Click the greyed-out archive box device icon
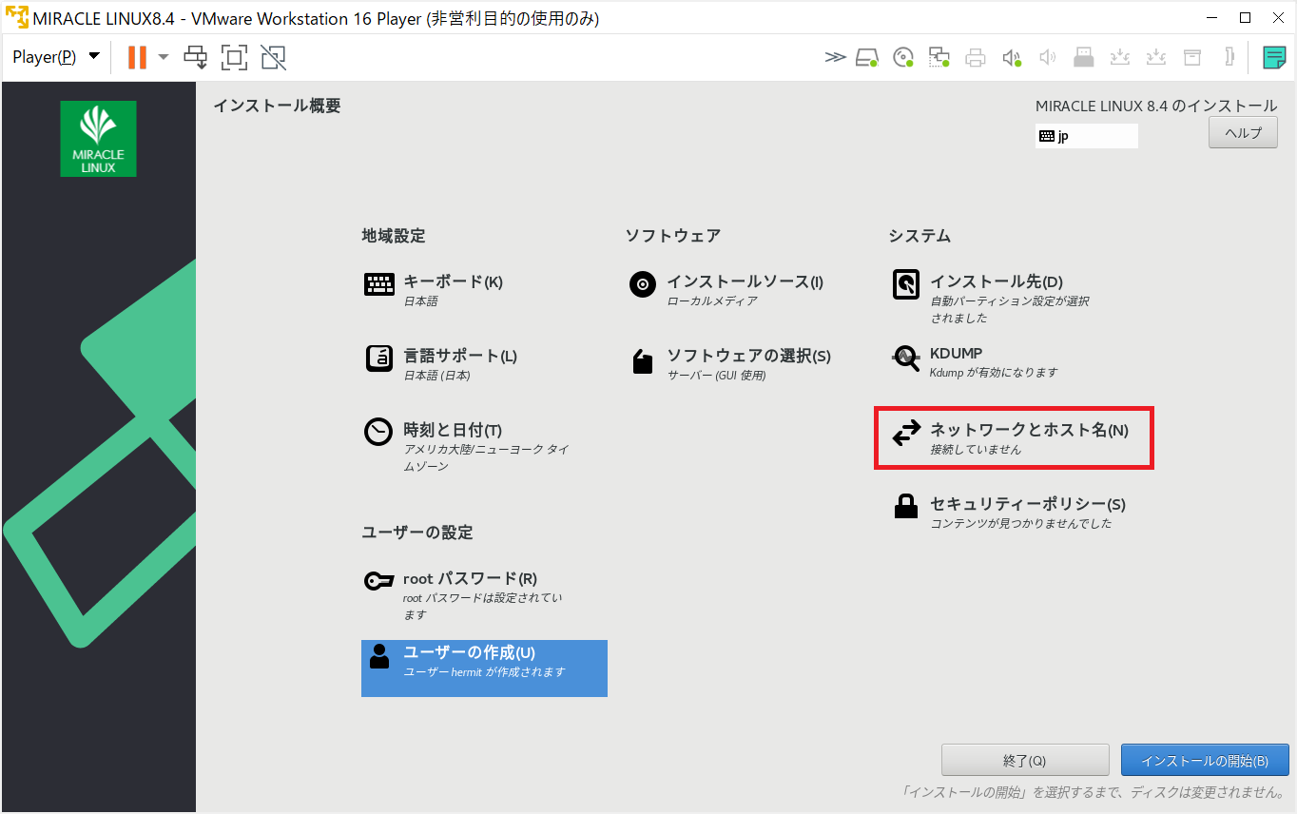The width and height of the screenshot is (1297, 814). point(1192,58)
